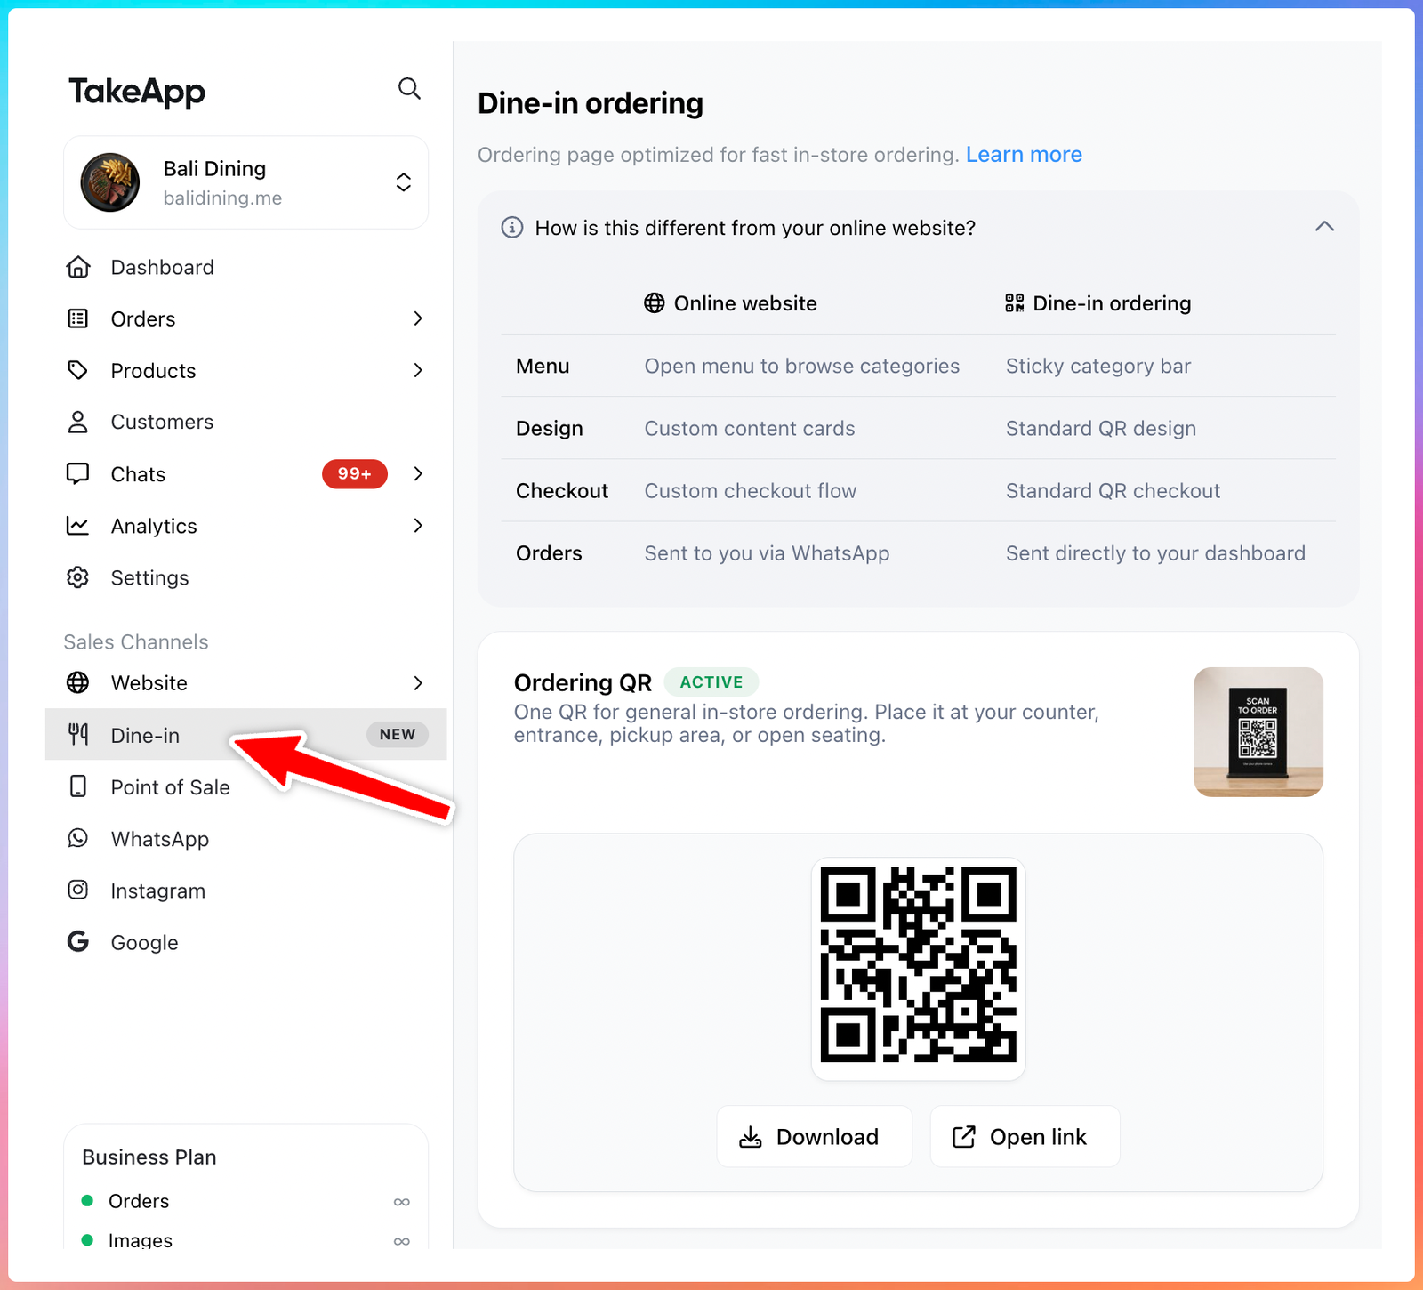This screenshot has height=1290, width=1423.
Task: Click the Google logo icon
Action: (78, 941)
